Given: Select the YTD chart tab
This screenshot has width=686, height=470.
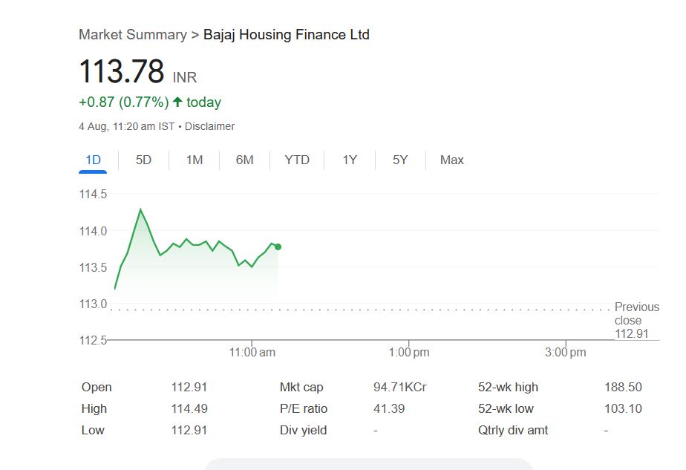Looking at the screenshot, I should 297,160.
